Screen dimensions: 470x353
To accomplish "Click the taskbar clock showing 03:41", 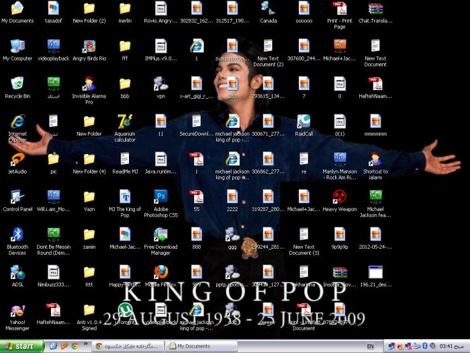I will coord(452,346).
